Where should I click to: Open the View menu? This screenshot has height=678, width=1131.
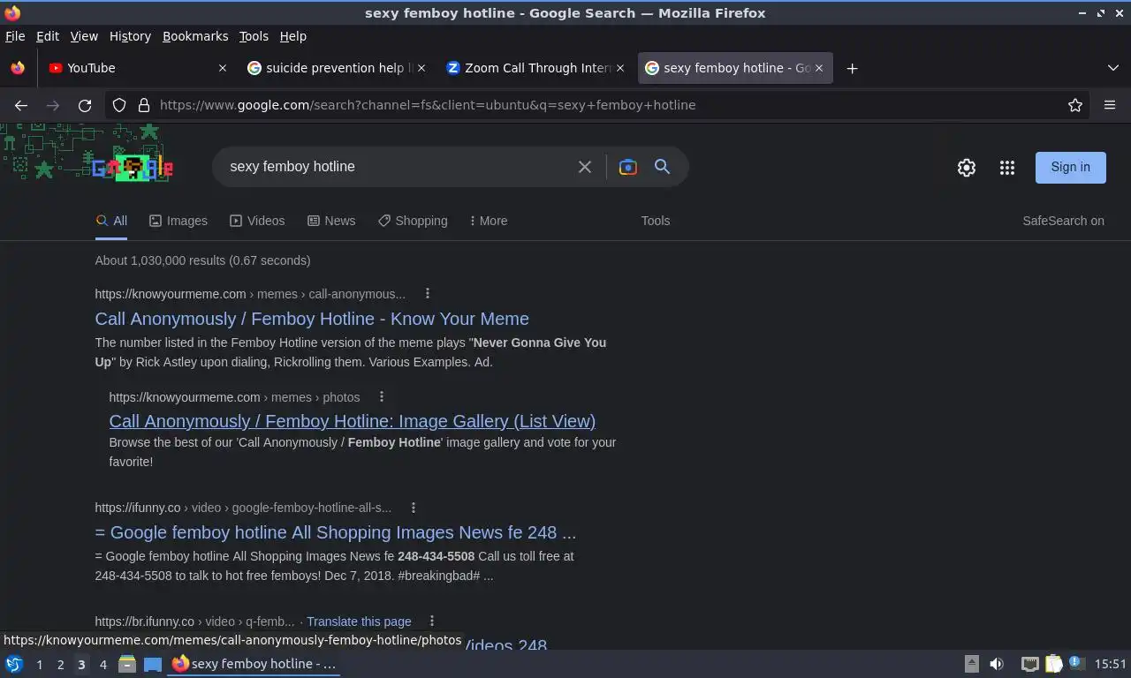tap(84, 36)
